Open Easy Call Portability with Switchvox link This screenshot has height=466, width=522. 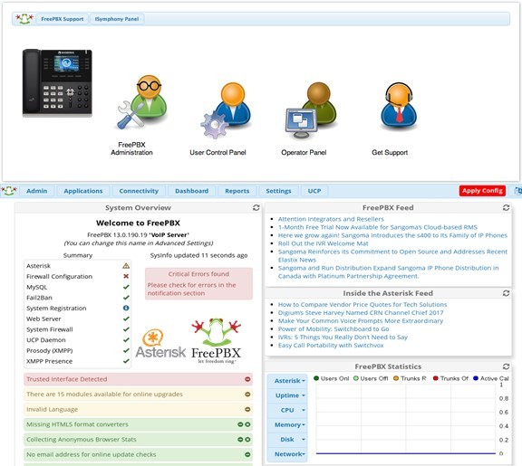click(x=331, y=346)
